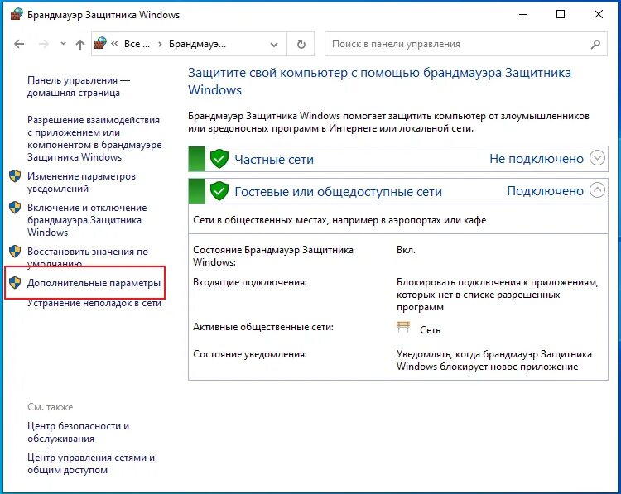Open 'Разрешение взаимодействия с приложением' link
Image resolution: width=621 pixels, height=494 pixels.
tap(94, 138)
